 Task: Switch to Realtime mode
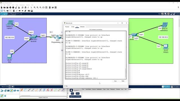166,87
